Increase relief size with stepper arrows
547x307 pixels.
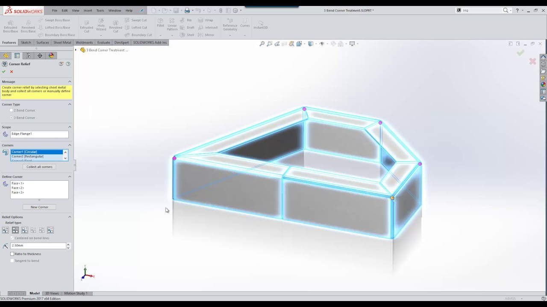[68, 244]
